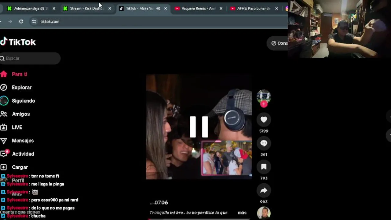391x220 pixels.
Task: Like the video with heart icon
Action: pos(264,120)
